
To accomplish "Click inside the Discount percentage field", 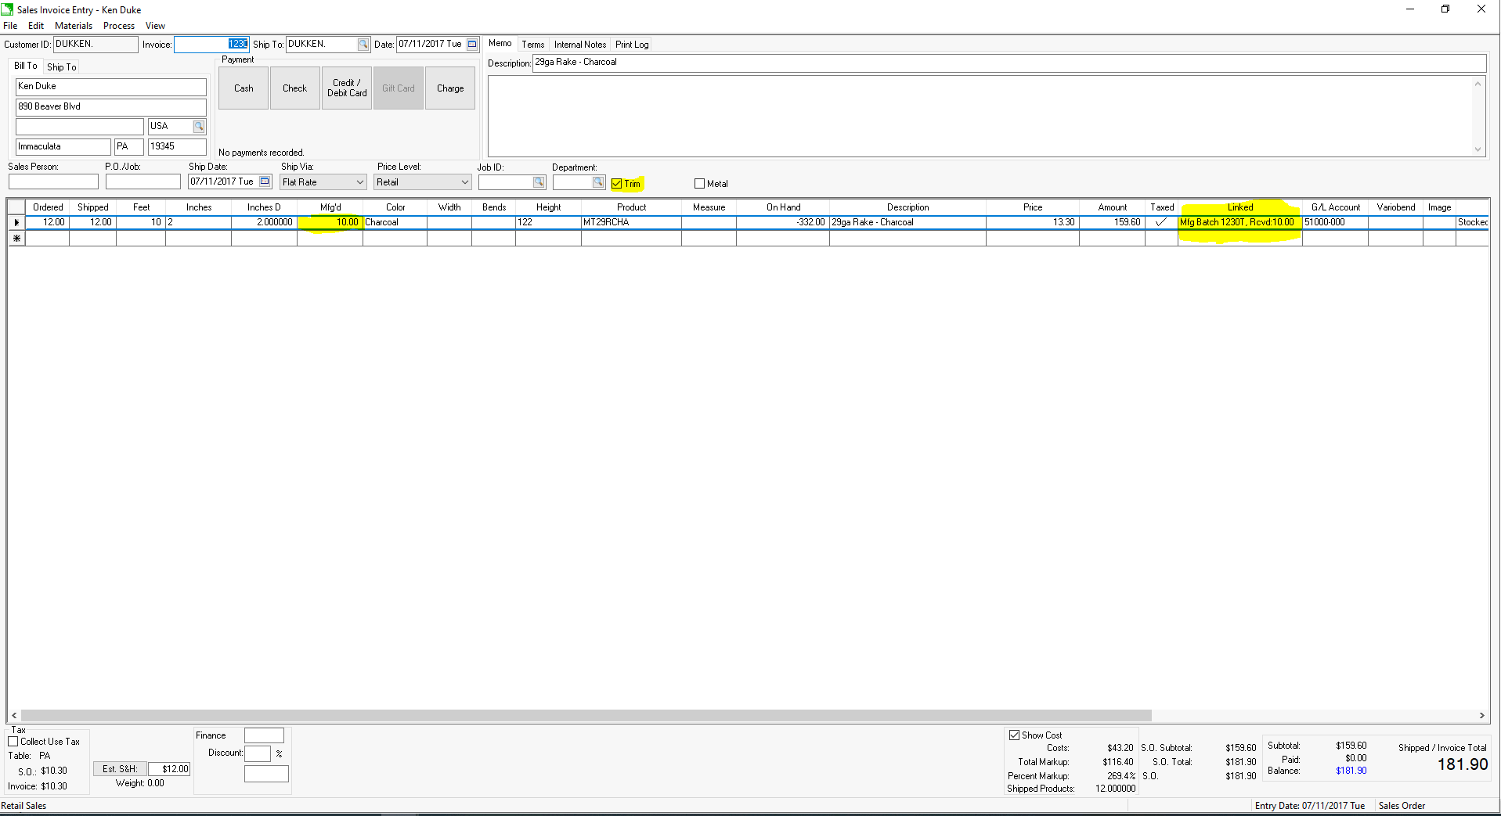I will 258,753.
